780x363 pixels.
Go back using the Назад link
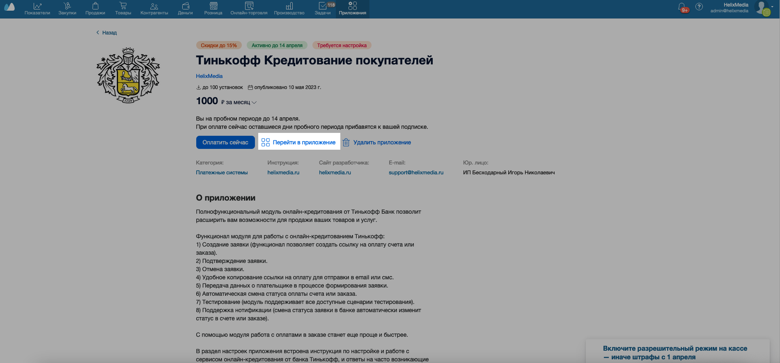click(107, 33)
